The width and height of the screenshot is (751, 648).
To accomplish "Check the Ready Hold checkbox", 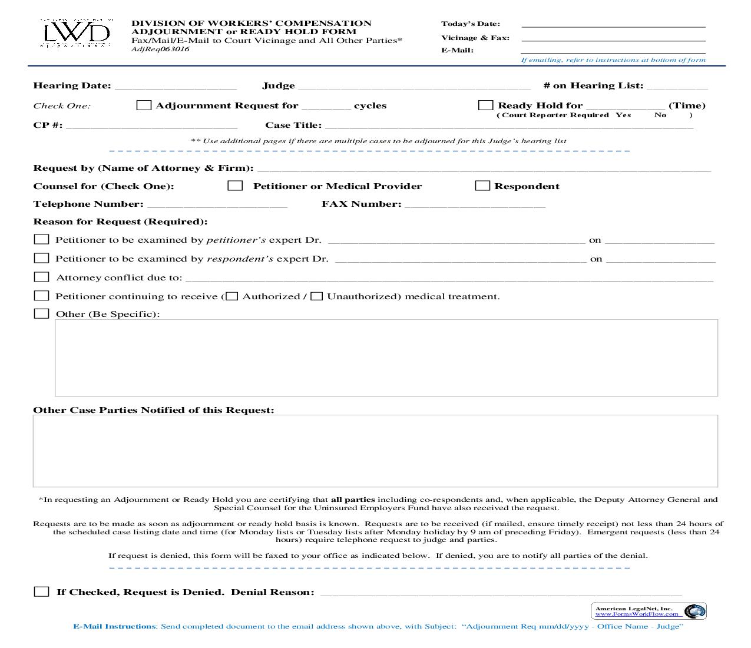I will point(486,104).
